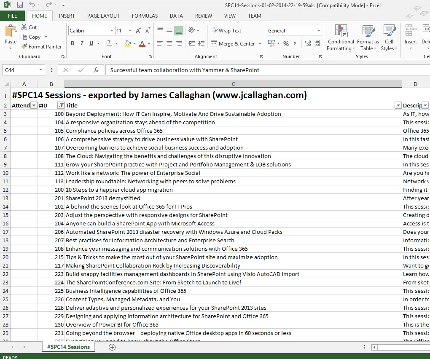Image resolution: width=430 pixels, height=359 pixels.
Task: Open font color dropdown arrow
Action: coord(149,43)
